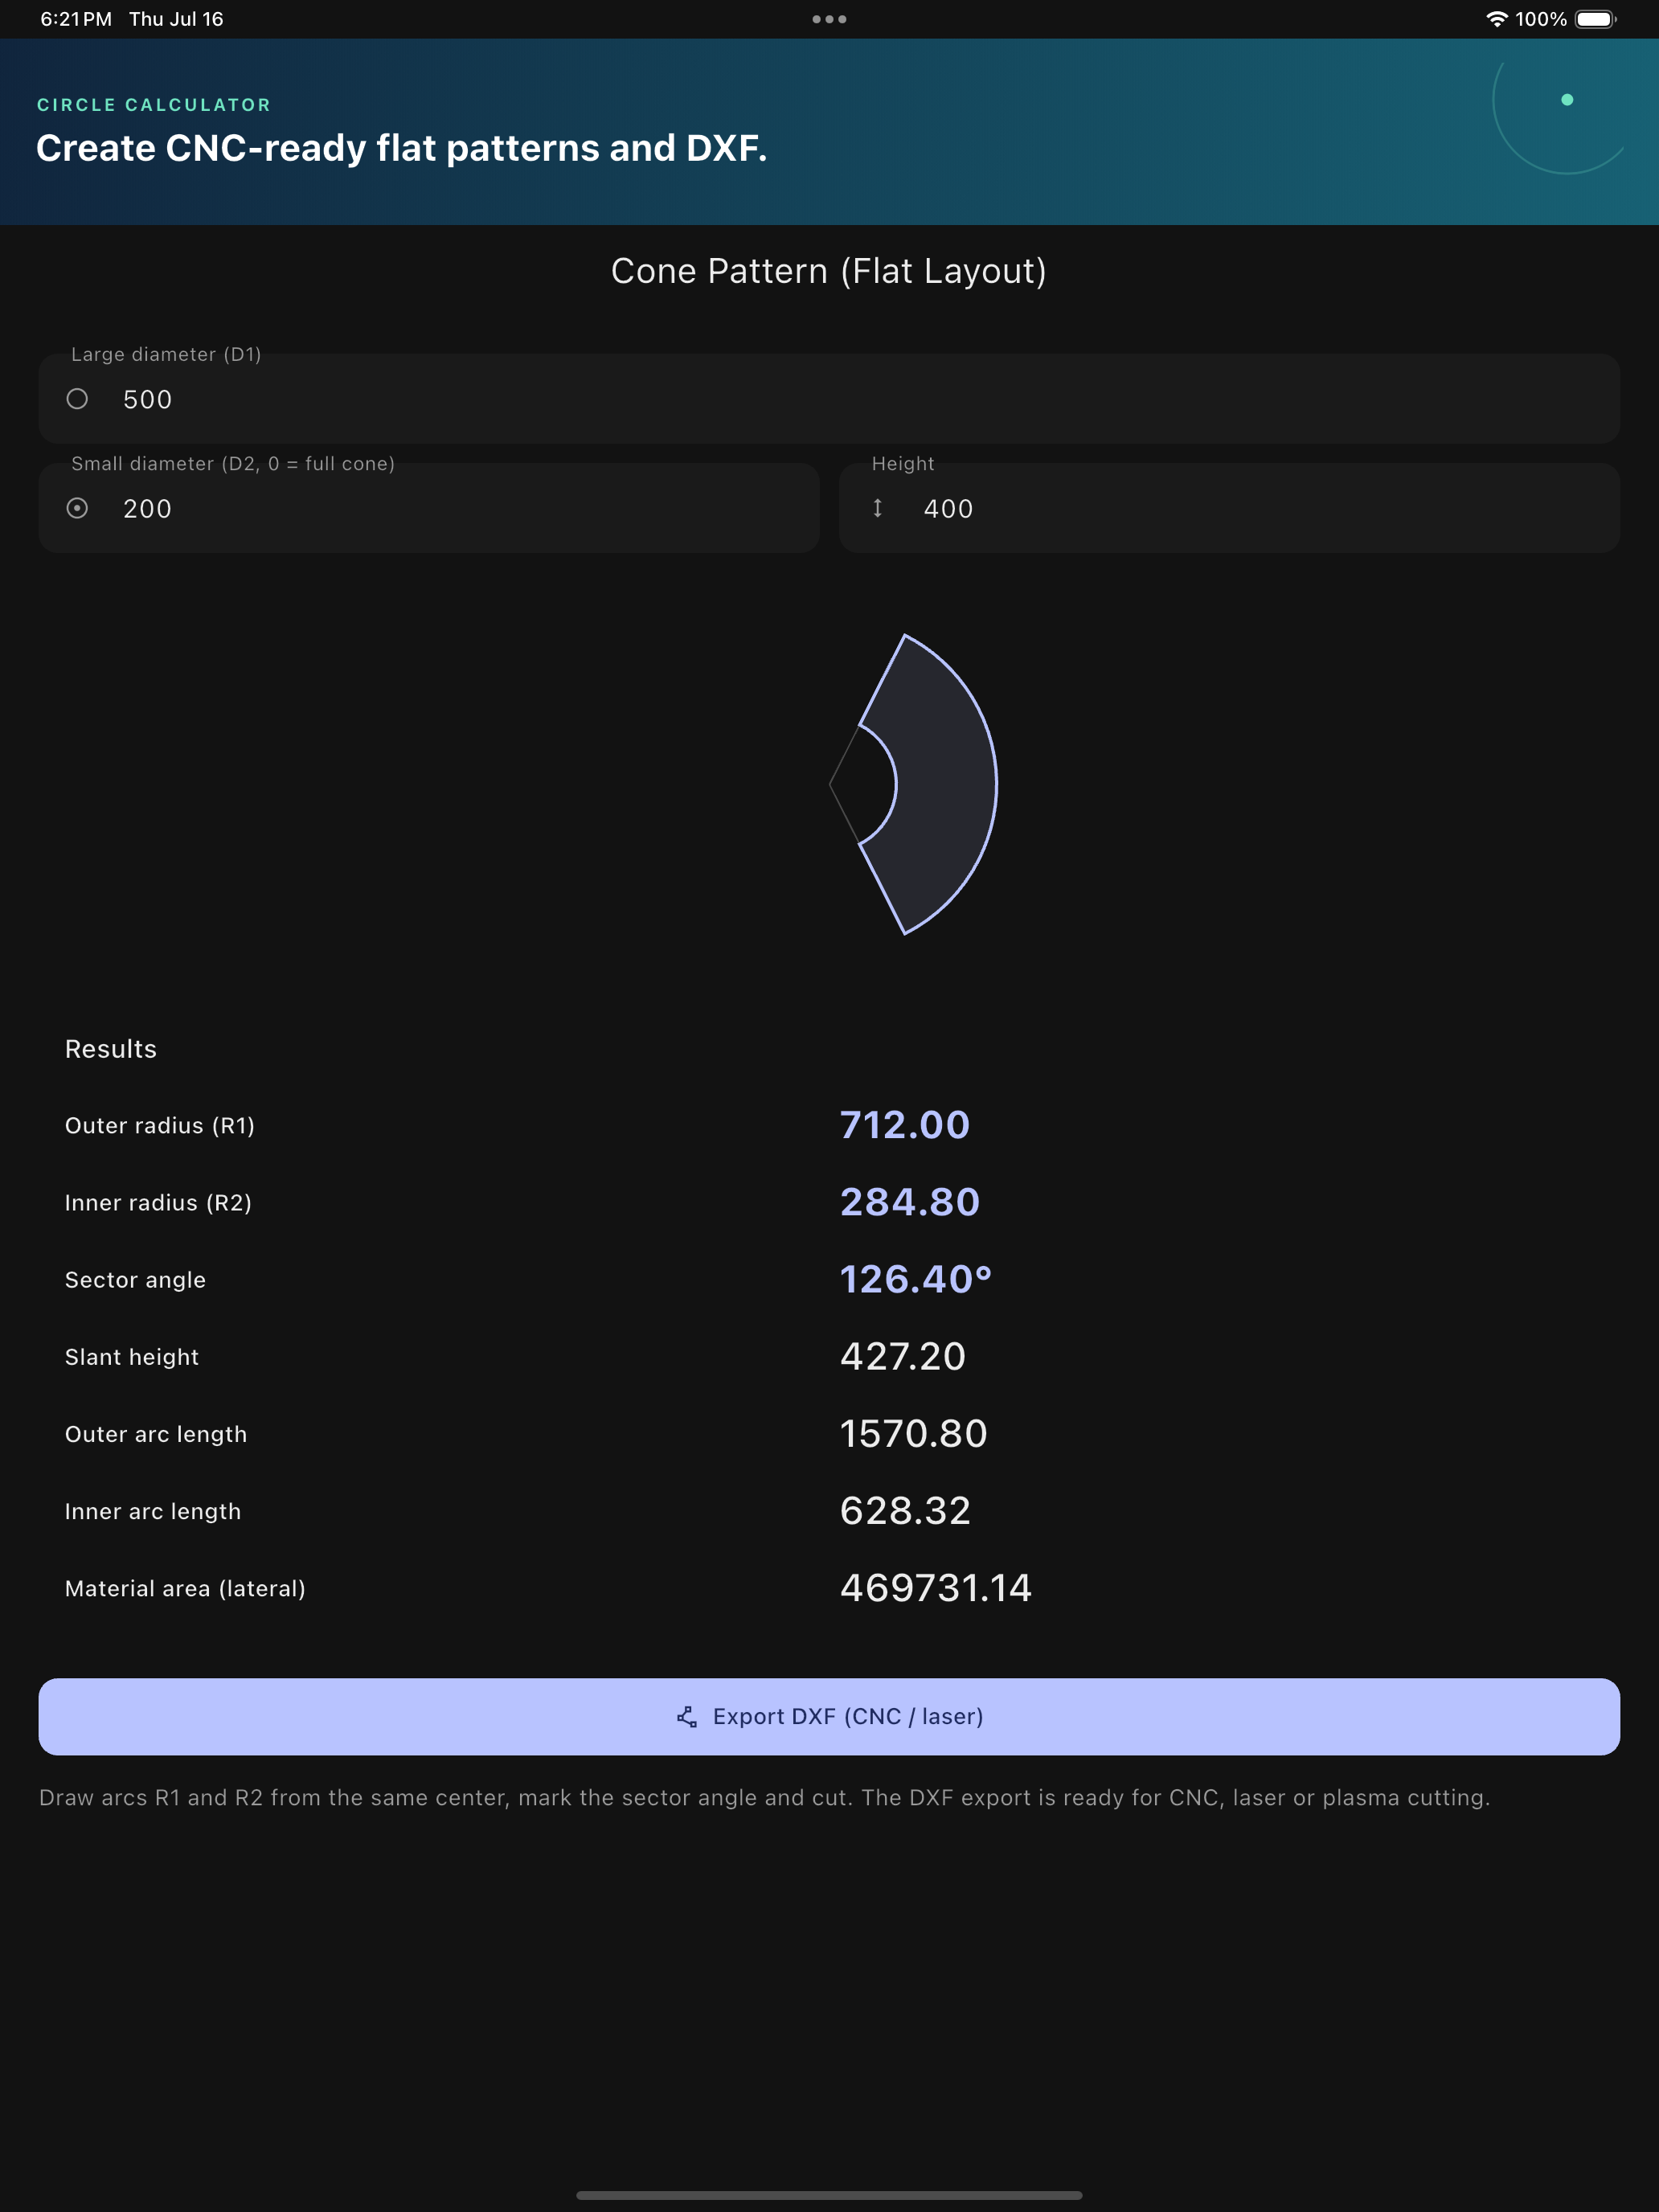Tap the Material area value 469731.14

coord(936,1588)
